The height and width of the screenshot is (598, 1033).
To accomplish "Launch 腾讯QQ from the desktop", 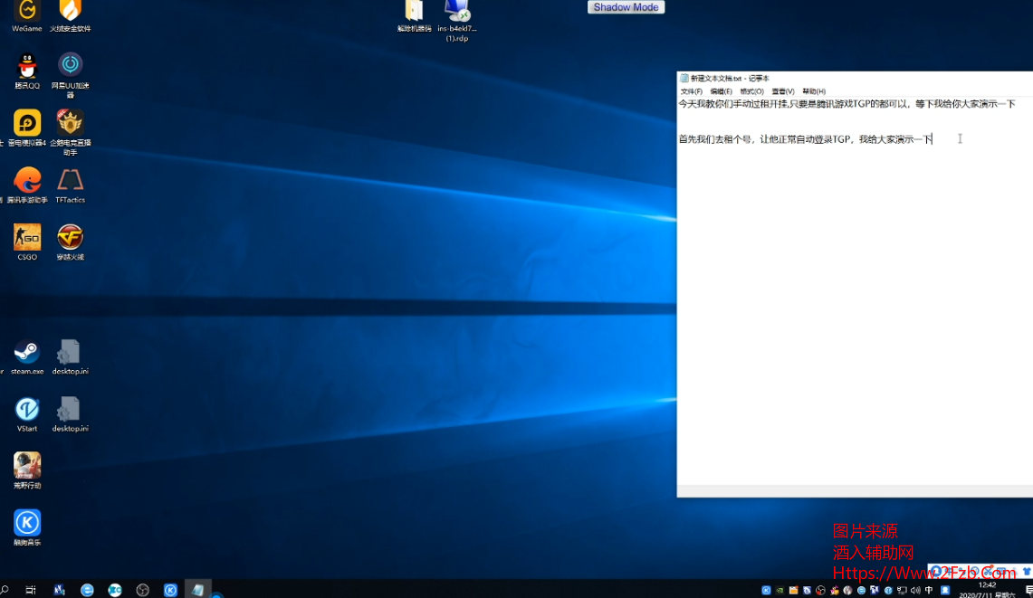I will (27, 71).
